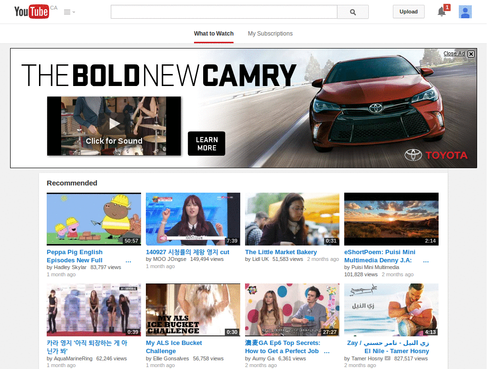Switch to What to Watch tab
Viewport: 493px width, 369px height.
[x=213, y=34]
